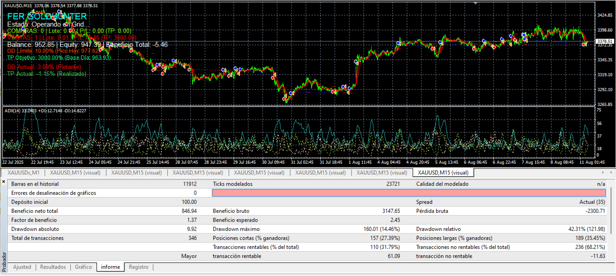Click the 846.94 net profit value

click(x=189, y=211)
